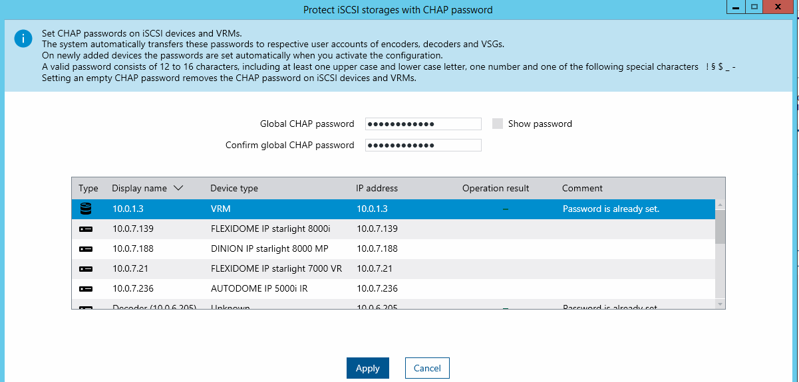This screenshot has height=382, width=799.
Task: Click the device icon for 10.0.7.139
Action: pos(85,229)
